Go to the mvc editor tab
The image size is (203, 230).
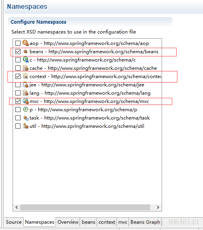pos(123,222)
